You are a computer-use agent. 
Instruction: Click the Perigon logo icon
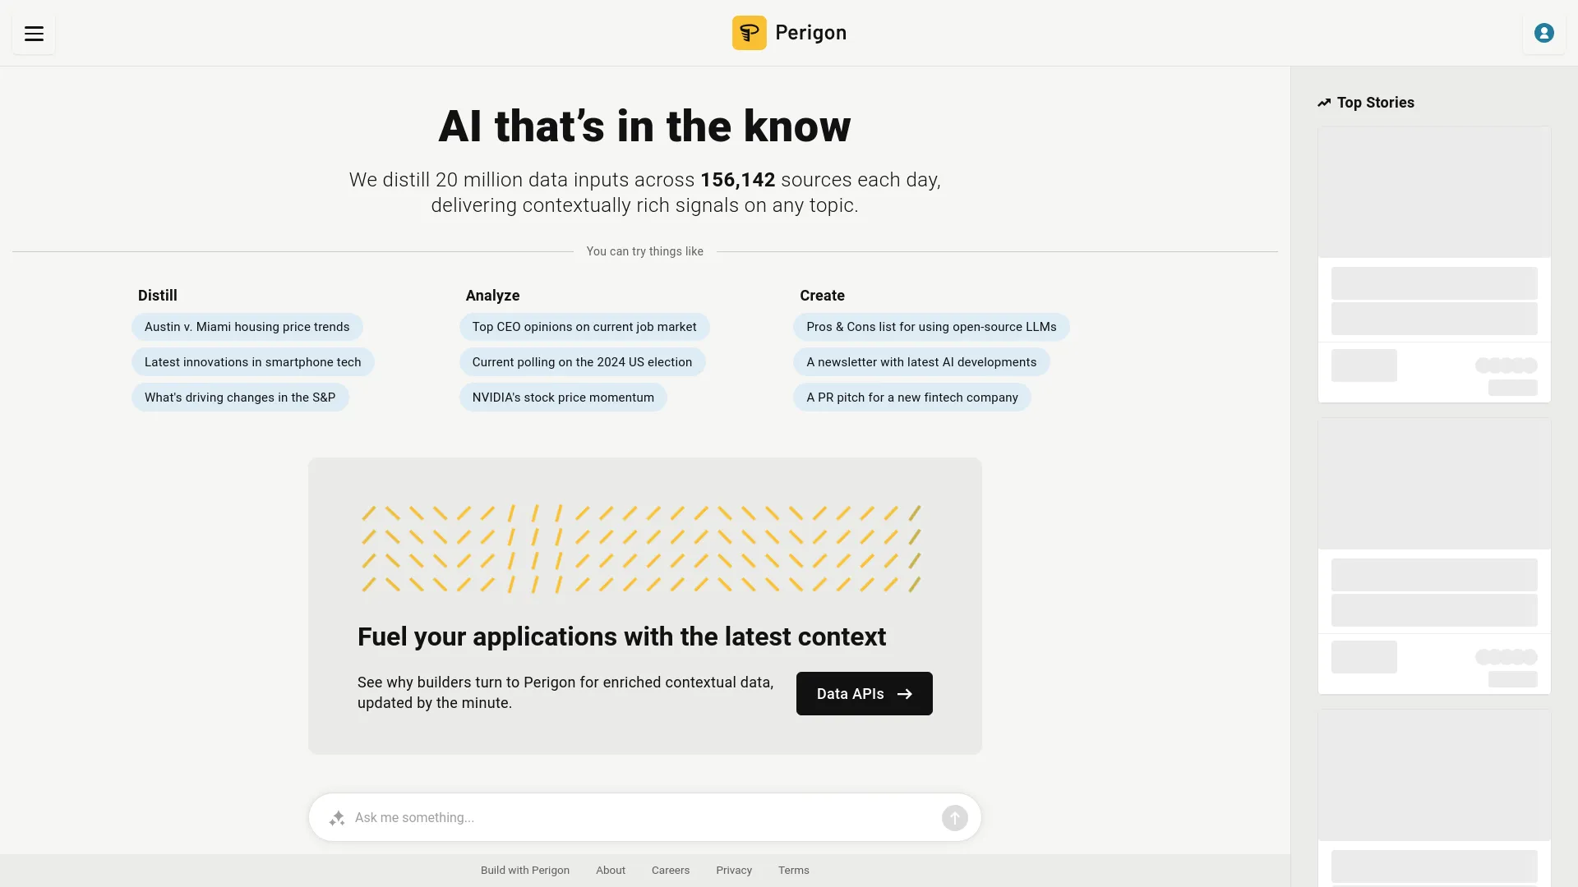click(x=749, y=33)
